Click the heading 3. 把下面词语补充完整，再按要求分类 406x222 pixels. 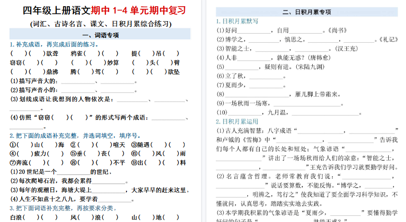[63, 208]
